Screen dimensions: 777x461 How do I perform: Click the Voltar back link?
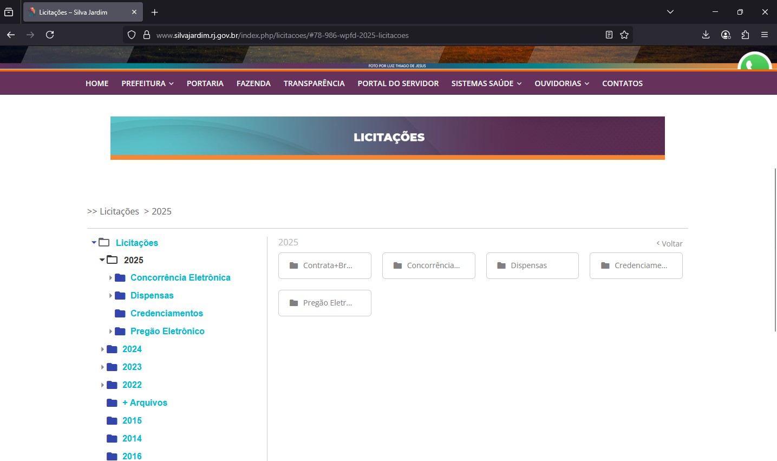pyautogui.click(x=670, y=244)
